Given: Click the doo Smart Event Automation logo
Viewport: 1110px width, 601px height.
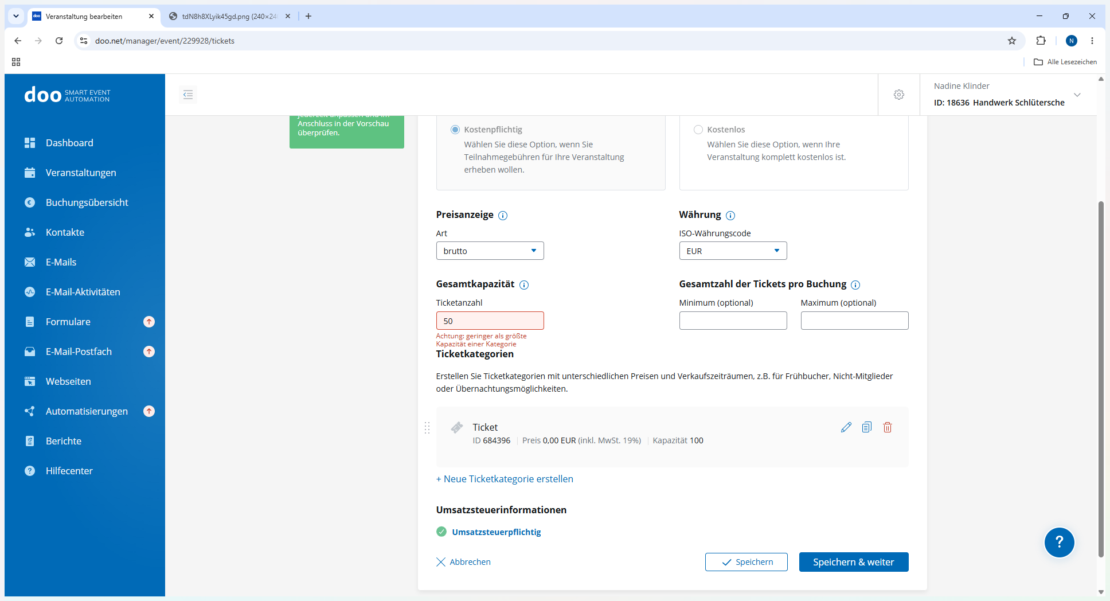Looking at the screenshot, I should tap(67, 95).
